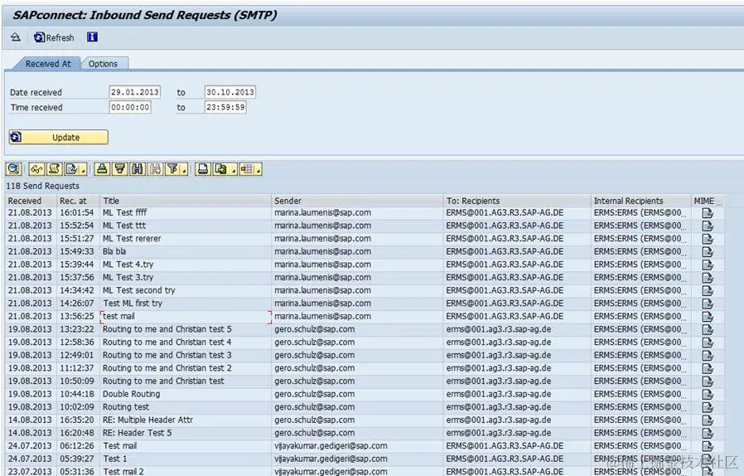Open MIME icon for ML Test ffff row
The width and height of the screenshot is (744, 476).
(708, 213)
